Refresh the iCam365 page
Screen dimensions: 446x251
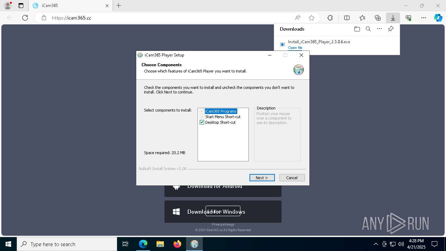tap(25, 18)
